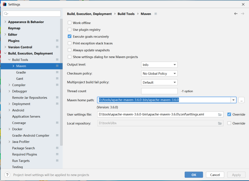Uncheck Execute goals recursively
The width and height of the screenshot is (249, 181).
click(x=70, y=36)
